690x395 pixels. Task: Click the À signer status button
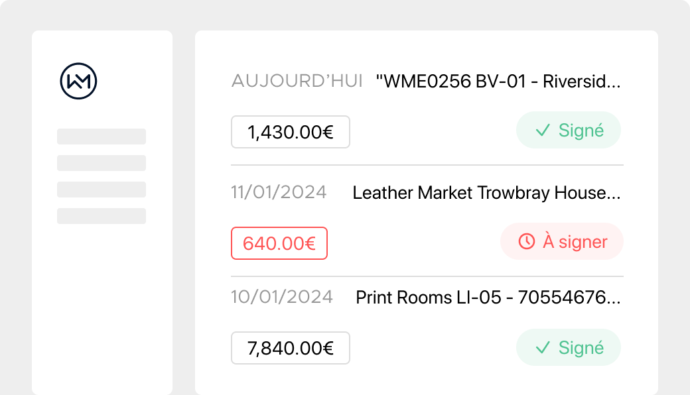[x=561, y=242]
